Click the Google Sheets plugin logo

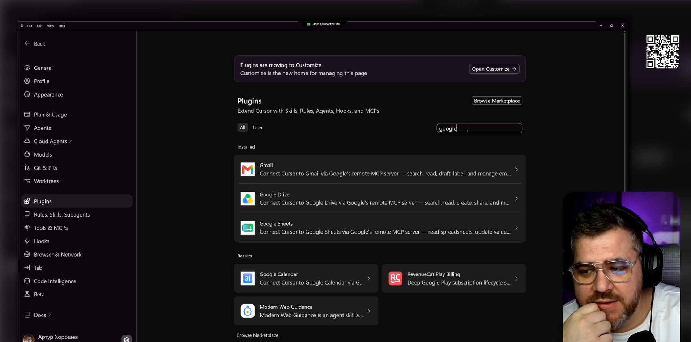[x=248, y=228]
